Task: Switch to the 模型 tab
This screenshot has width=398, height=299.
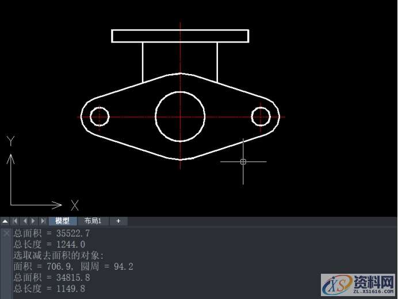Action: (x=62, y=221)
